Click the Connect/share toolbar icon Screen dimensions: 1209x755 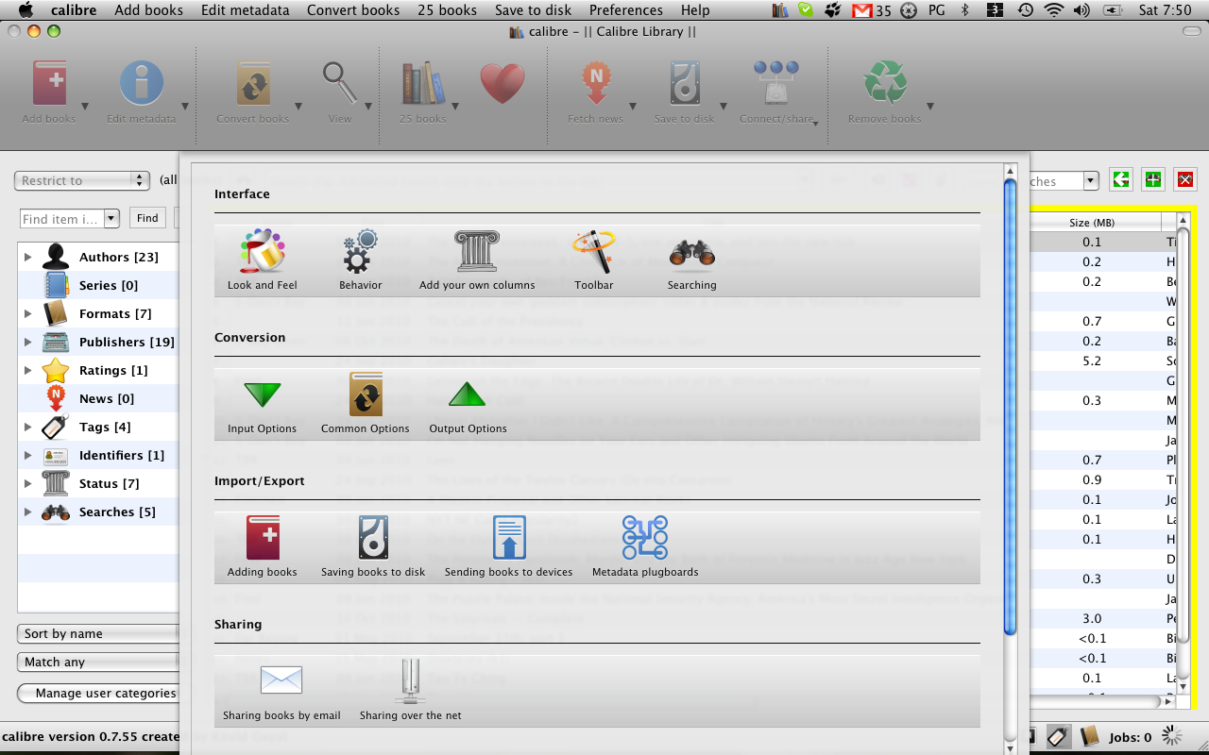(776, 85)
